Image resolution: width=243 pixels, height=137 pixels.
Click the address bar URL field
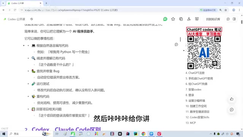[109, 10]
